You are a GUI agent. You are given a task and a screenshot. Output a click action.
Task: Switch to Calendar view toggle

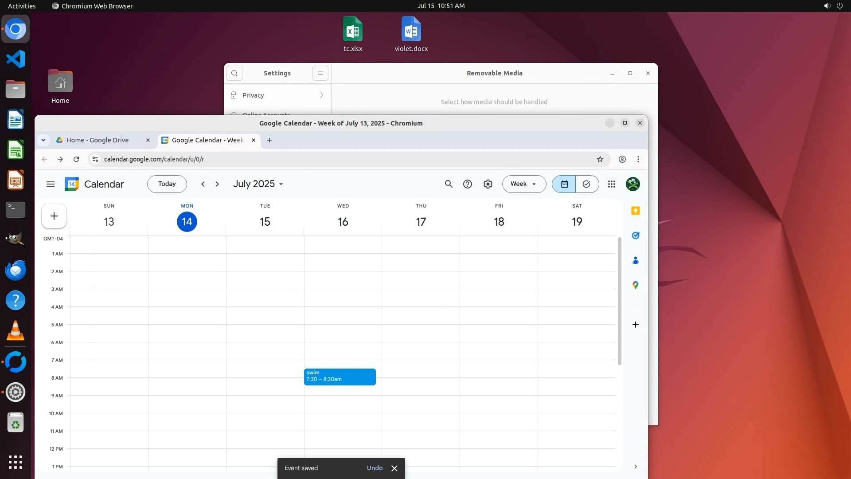coord(564,184)
